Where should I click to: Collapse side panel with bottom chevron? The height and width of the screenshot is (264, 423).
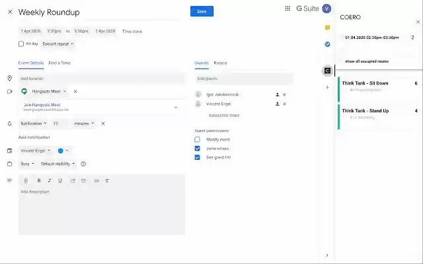click(327, 255)
